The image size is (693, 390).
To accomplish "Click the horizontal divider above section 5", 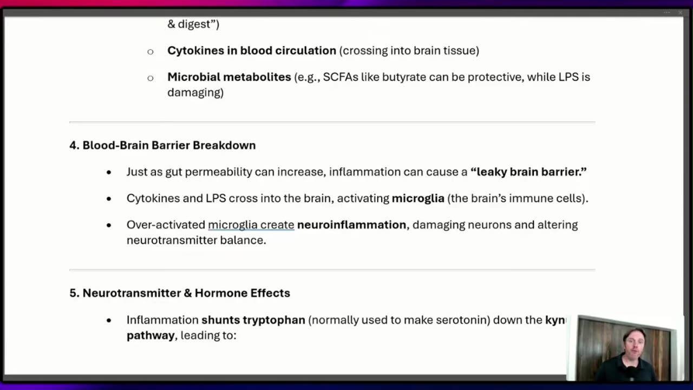I will 332,269.
